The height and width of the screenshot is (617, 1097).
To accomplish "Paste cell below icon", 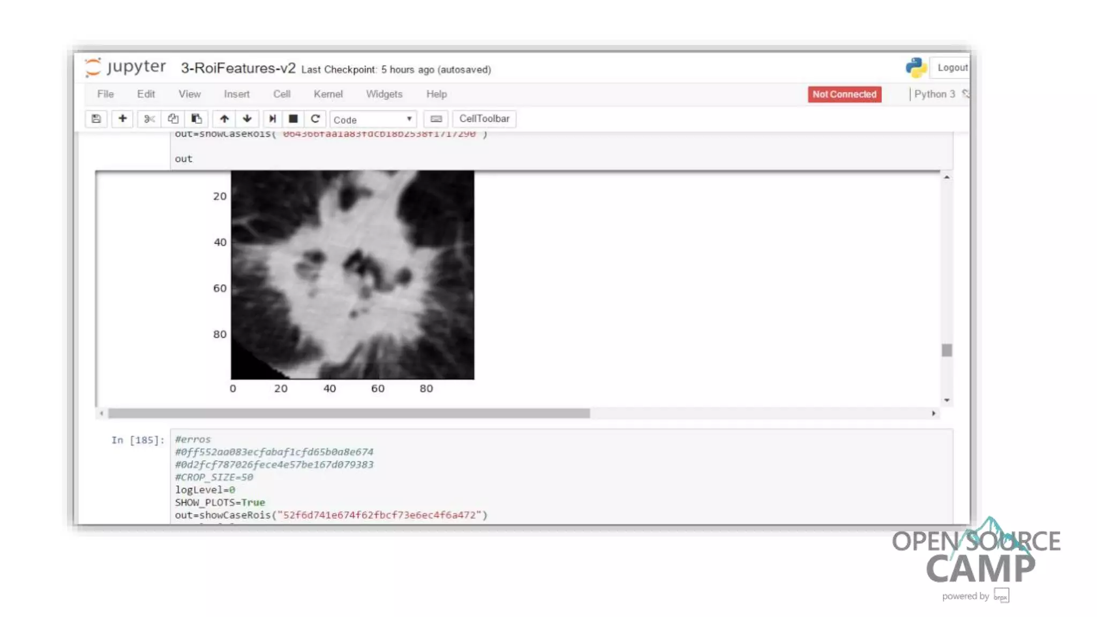I will point(197,119).
